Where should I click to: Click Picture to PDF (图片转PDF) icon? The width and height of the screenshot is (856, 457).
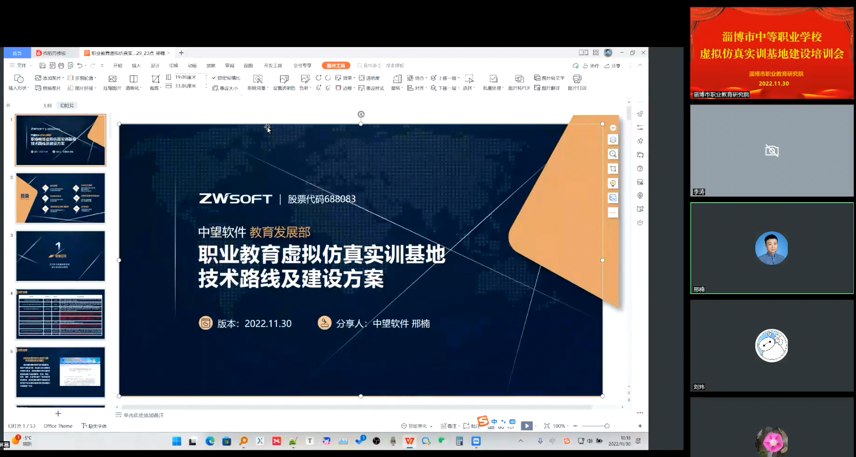point(519,78)
